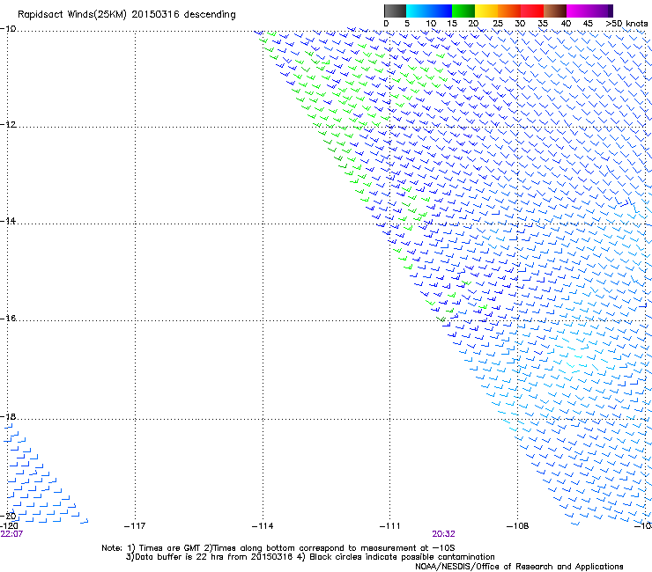Viewport: 652px width, 572px height.
Task: Select the brown 35-40 knots legend color
Action: tap(555, 11)
